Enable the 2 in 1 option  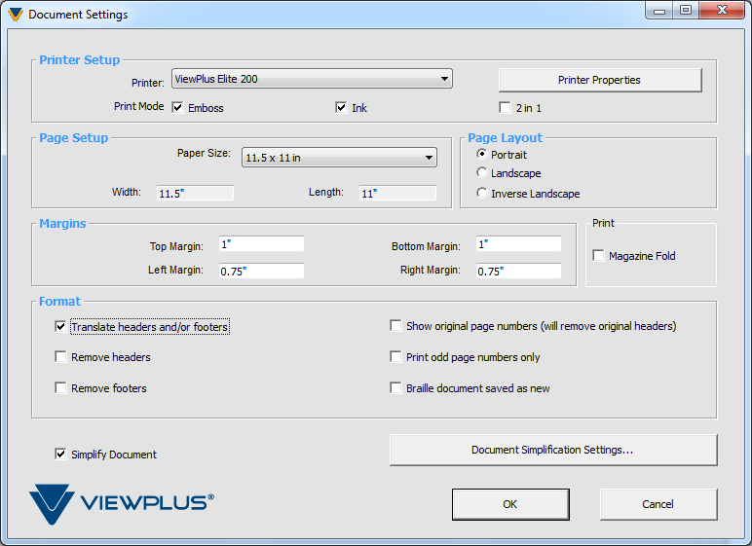pos(505,108)
